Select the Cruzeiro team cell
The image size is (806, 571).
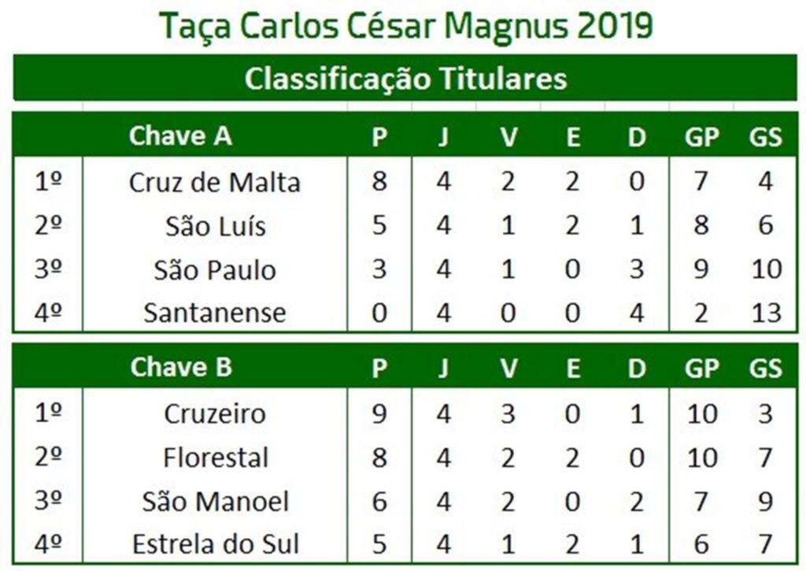click(215, 413)
